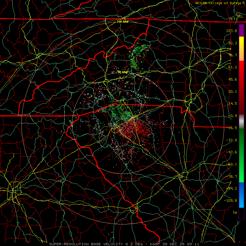The image size is (246, 246).
Task: Select the -16.5 legend value
Action: (x=232, y=128)
